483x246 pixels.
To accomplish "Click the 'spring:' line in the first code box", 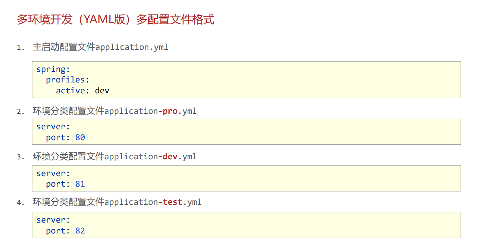I will (x=53, y=69).
